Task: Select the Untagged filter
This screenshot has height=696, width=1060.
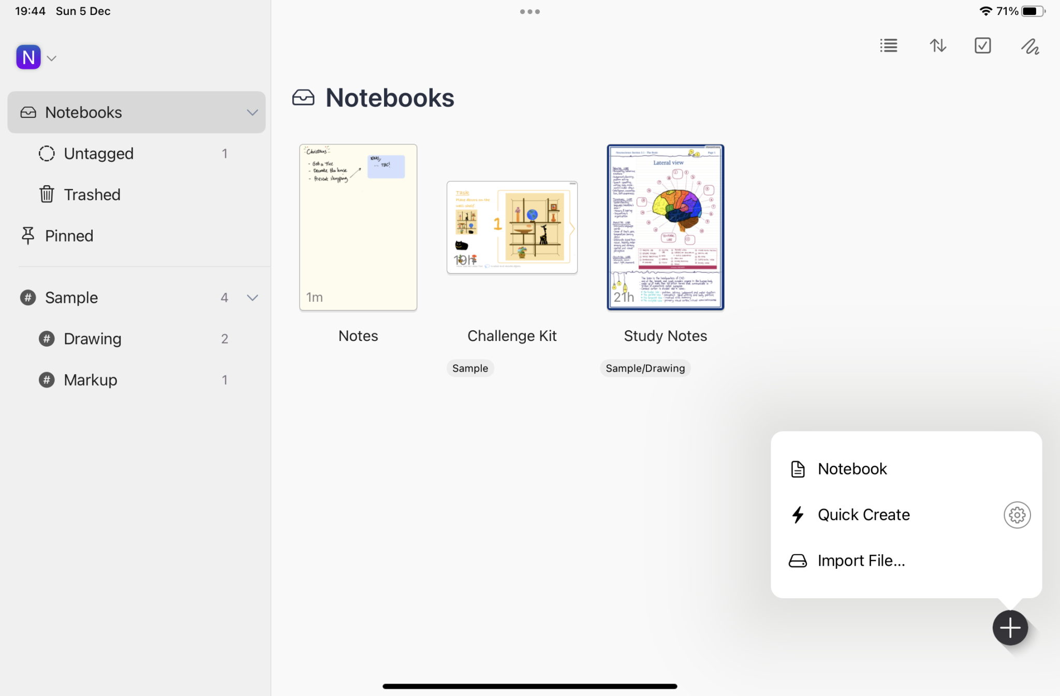Action: point(98,153)
